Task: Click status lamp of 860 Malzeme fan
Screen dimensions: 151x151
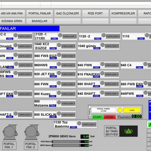Action: 59,102
